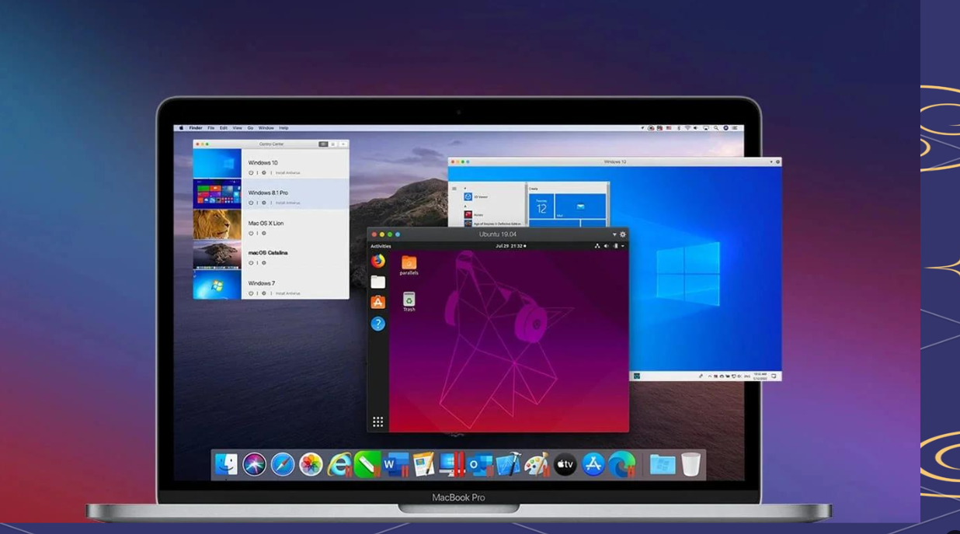
Task: Open Finder from the macOS Dock
Action: point(226,464)
